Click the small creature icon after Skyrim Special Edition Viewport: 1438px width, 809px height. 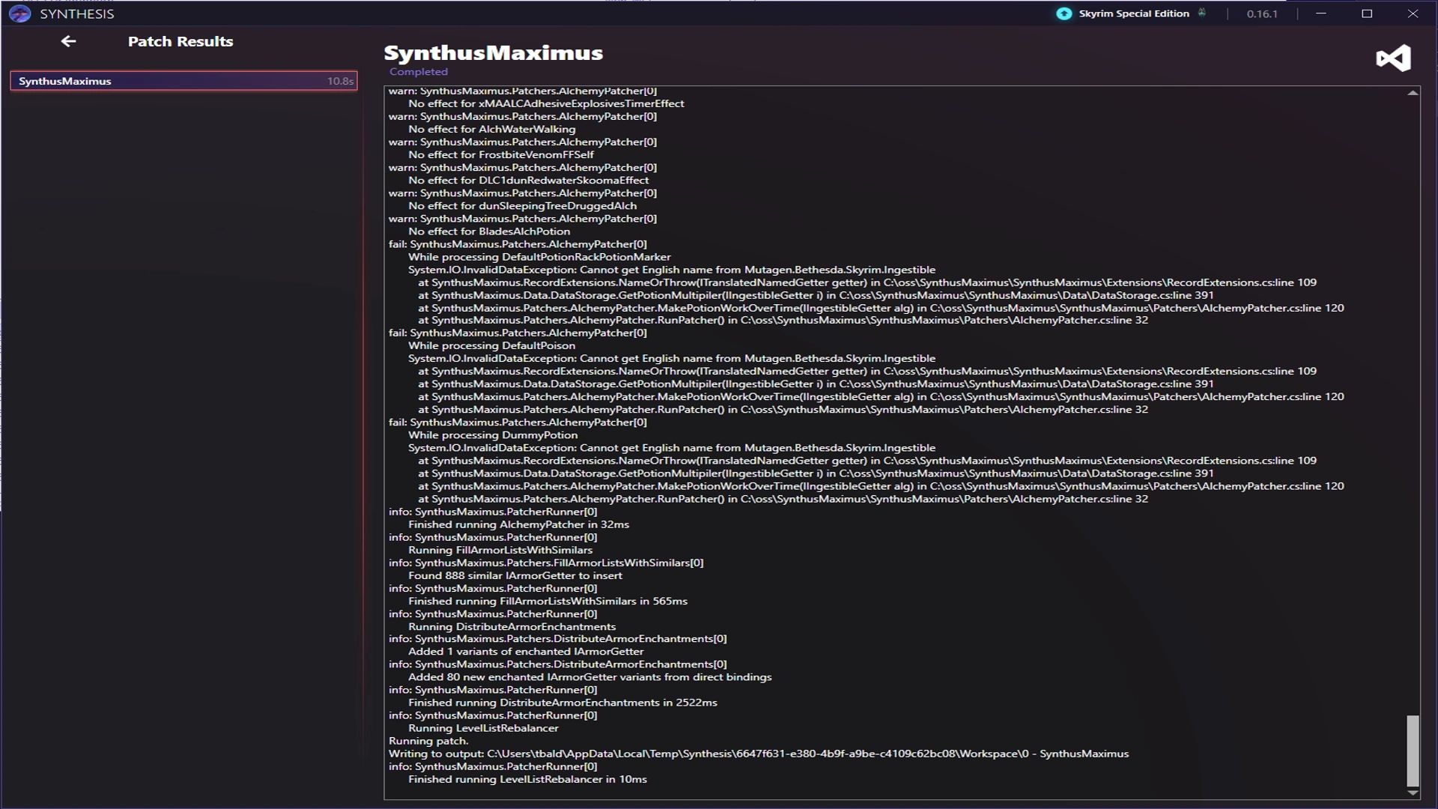coord(1203,13)
